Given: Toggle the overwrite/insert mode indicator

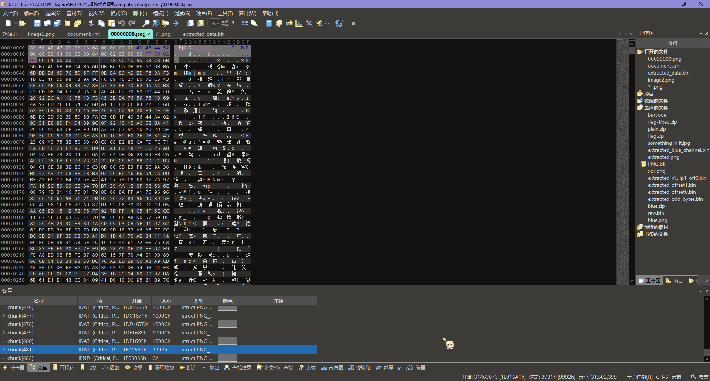Looking at the screenshot, I should pos(703,377).
